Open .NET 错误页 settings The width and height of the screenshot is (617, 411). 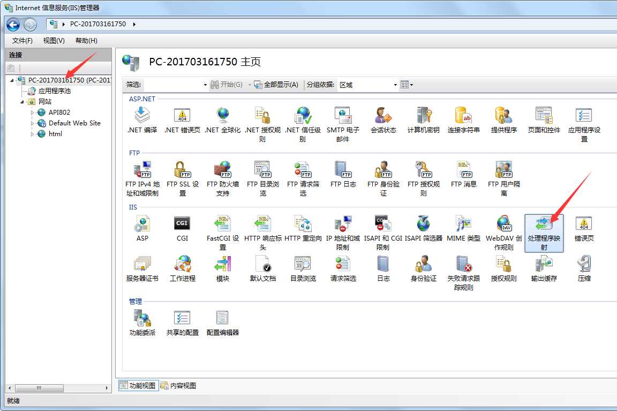[x=182, y=121]
